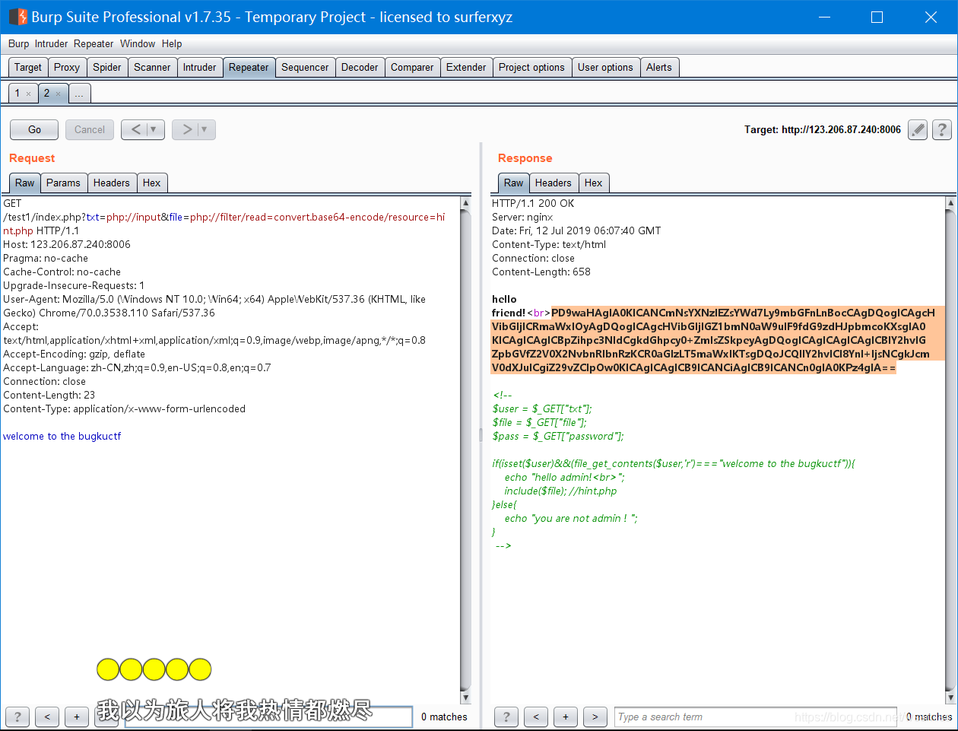Switch to the Scanner tab
Viewport: 958px width, 731px height.
coord(152,67)
